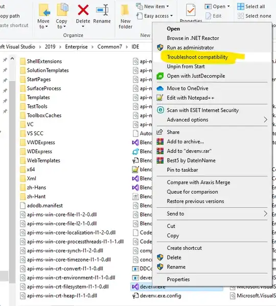Click the ESET Internet Security icon
Image resolution: width=276 pixels, height=306 pixels.
(160, 110)
